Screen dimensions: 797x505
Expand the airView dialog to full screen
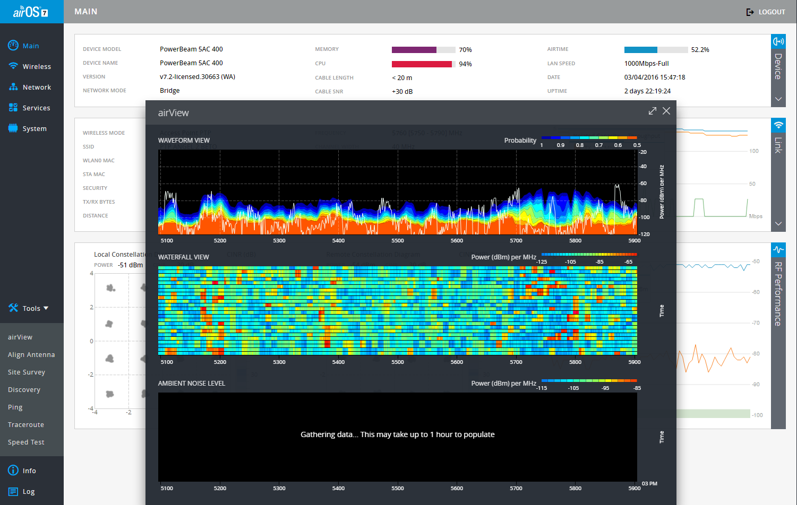click(653, 111)
